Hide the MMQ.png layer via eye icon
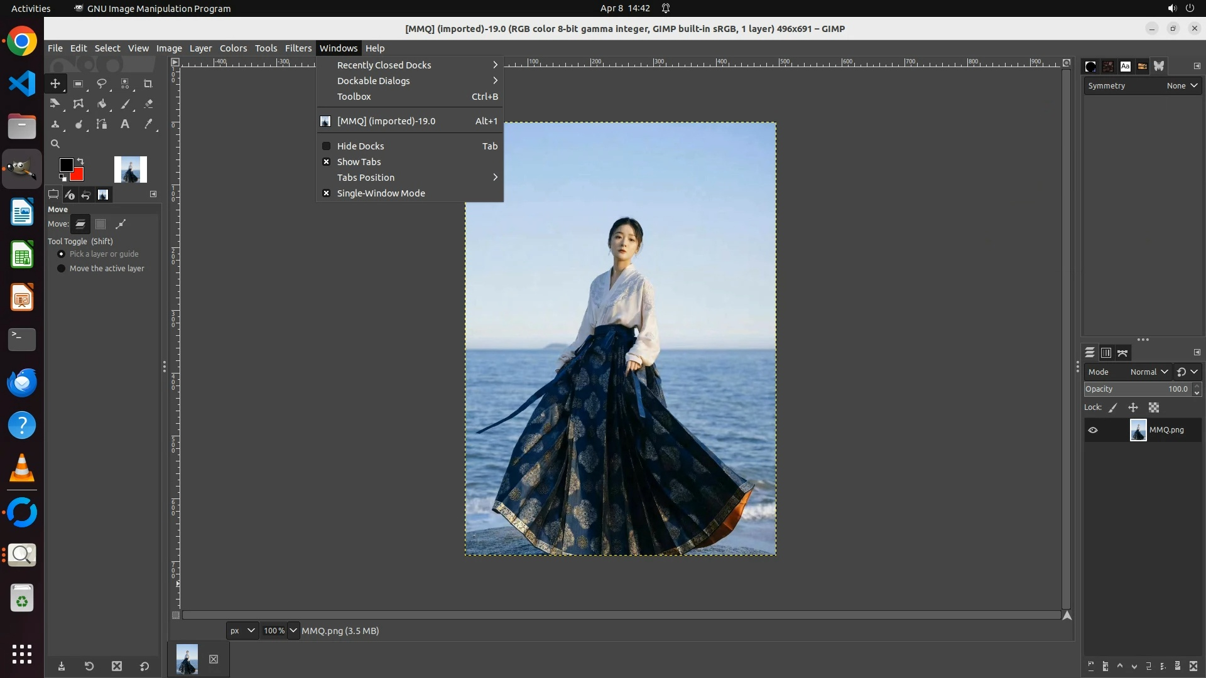 pos(1093,430)
